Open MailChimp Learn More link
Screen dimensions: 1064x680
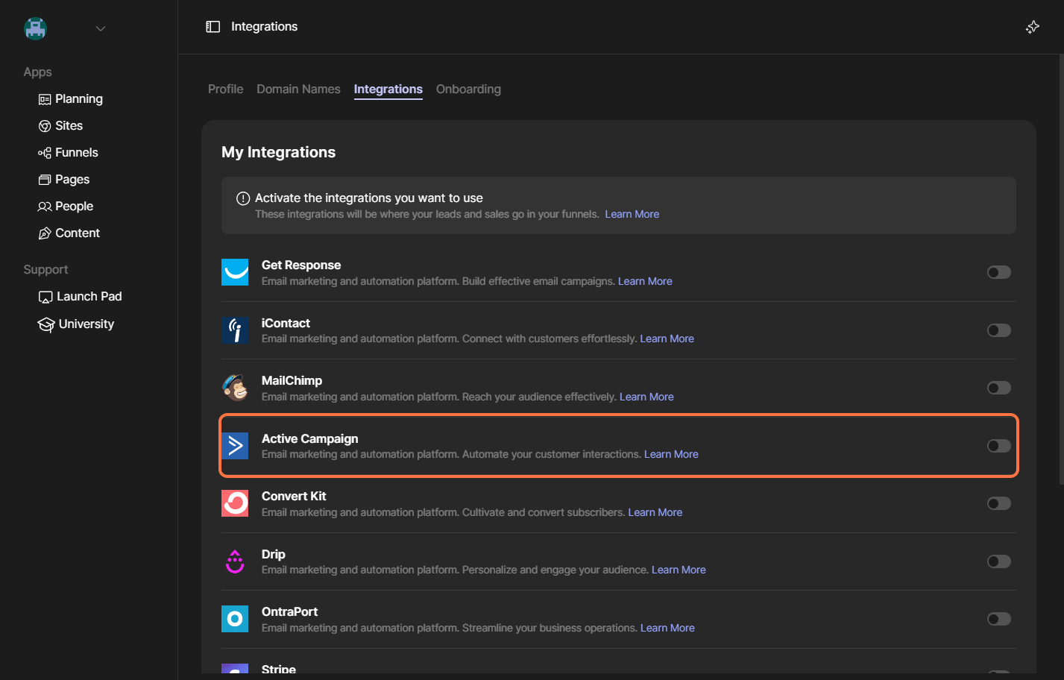(x=646, y=397)
